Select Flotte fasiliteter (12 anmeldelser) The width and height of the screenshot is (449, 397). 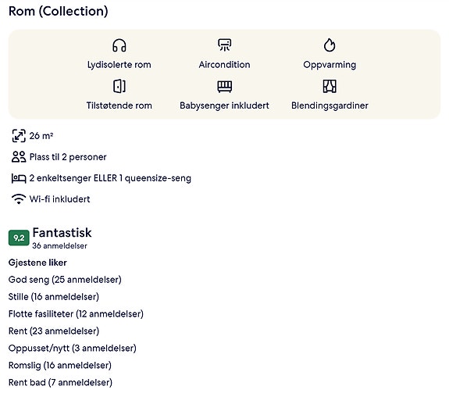(x=76, y=314)
